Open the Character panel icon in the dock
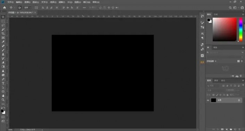 pyautogui.click(x=202, y=34)
